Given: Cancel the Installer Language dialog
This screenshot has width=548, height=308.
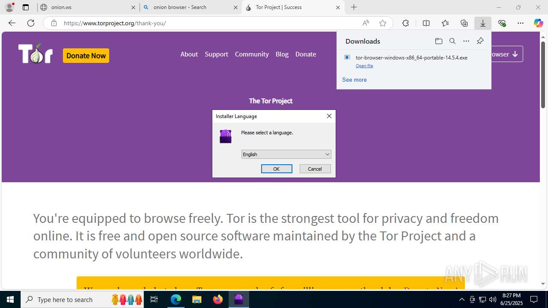Looking at the screenshot, I should tap(315, 169).
